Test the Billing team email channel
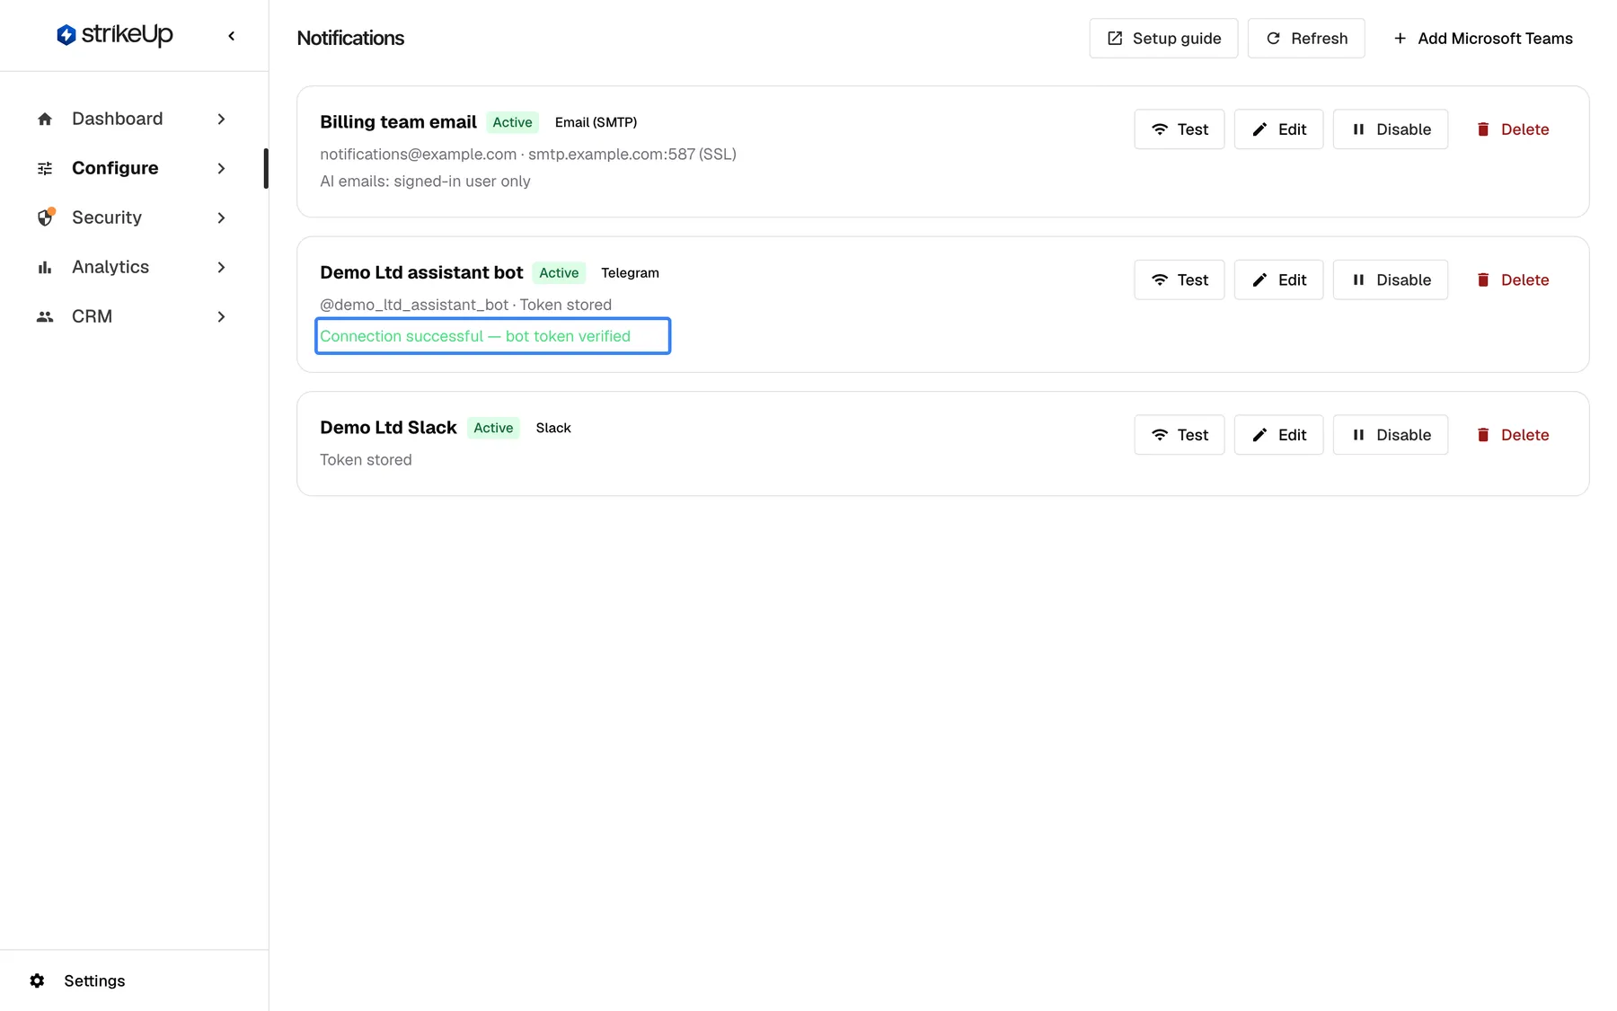 click(1180, 129)
